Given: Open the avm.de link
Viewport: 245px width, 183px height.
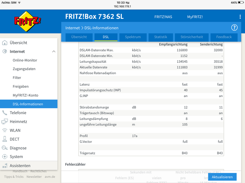Looking at the screenshot, I should point(50,177).
